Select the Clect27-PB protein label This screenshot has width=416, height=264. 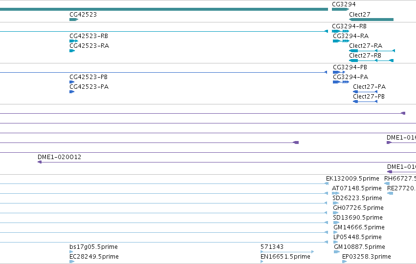pos(369,97)
